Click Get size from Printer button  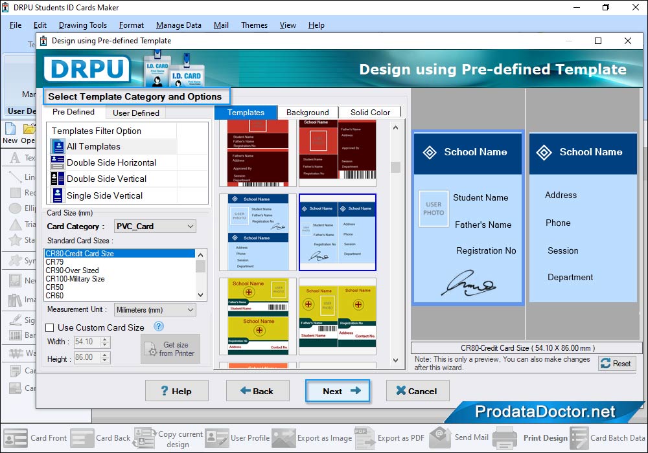pyautogui.click(x=170, y=349)
